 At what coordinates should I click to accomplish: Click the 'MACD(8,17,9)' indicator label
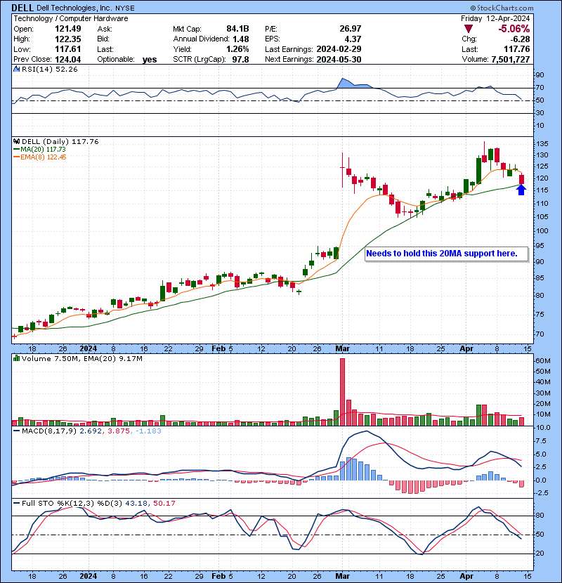(x=49, y=431)
